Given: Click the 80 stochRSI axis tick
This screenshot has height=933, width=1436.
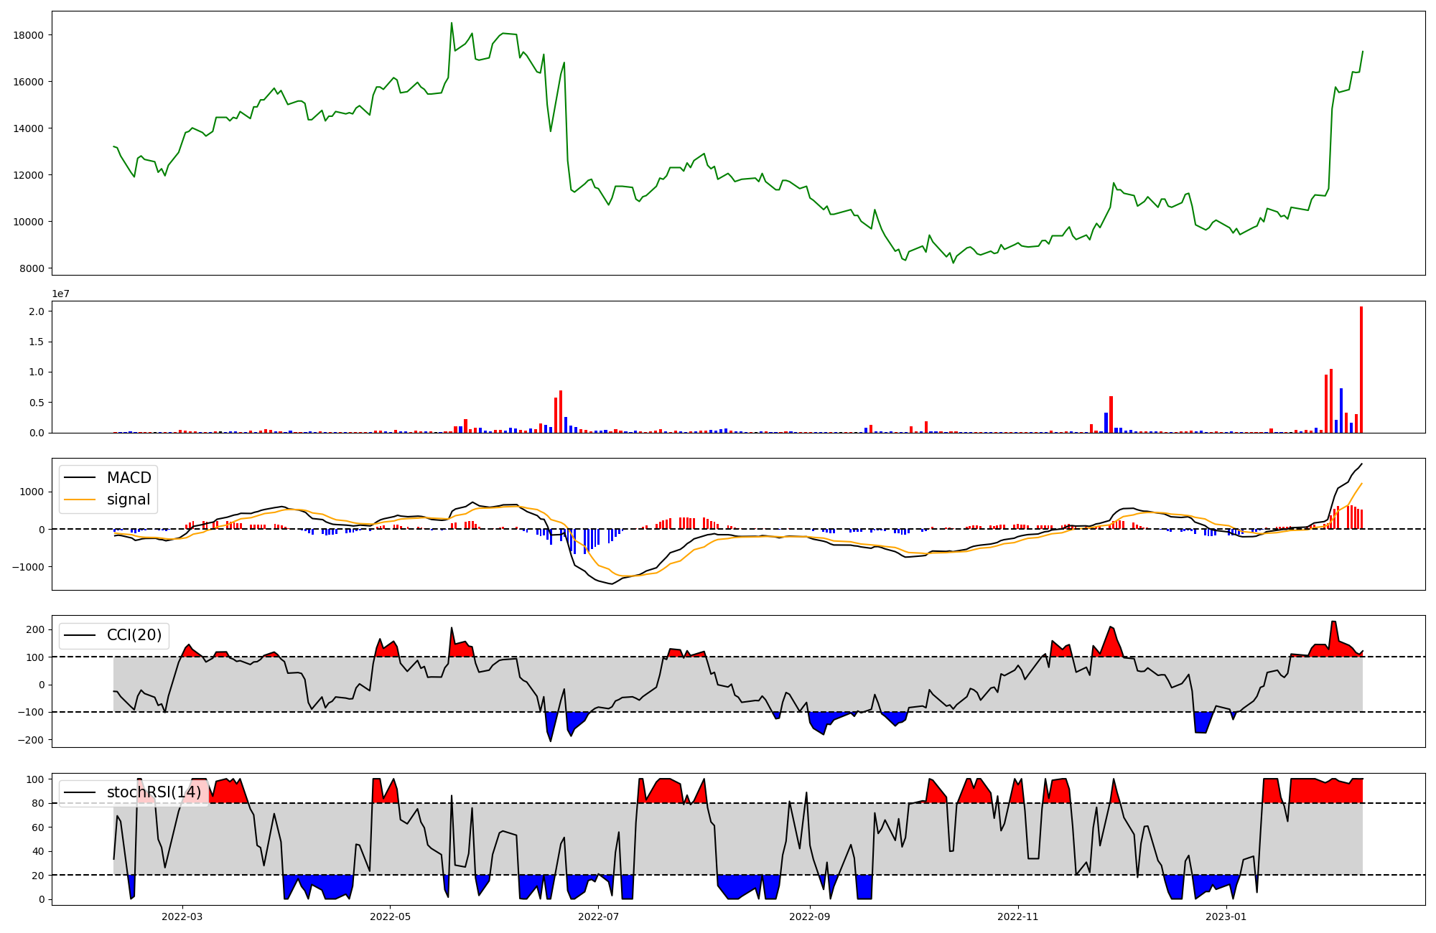Looking at the screenshot, I should click(39, 803).
